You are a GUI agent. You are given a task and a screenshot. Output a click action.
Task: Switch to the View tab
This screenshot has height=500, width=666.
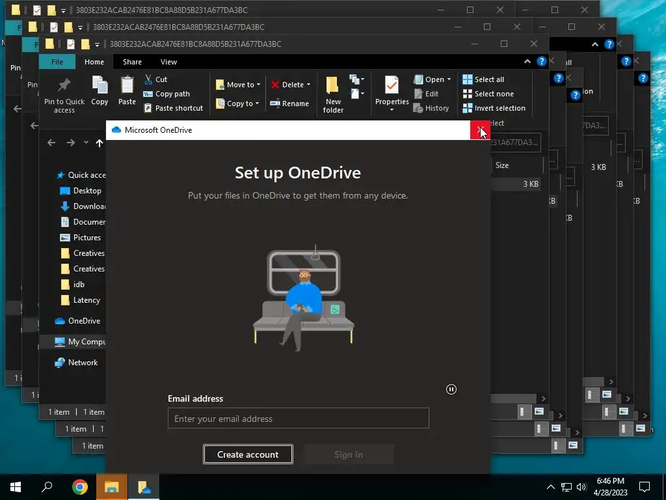pos(168,62)
